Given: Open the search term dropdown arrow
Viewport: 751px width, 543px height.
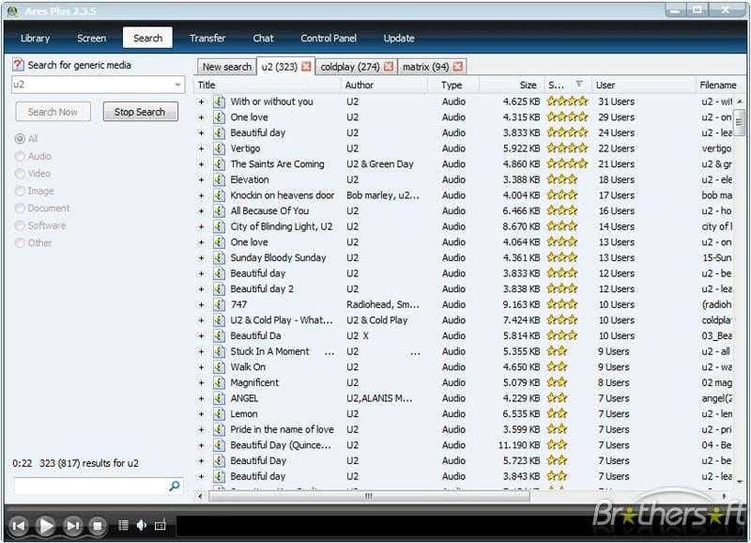Looking at the screenshot, I should point(178,85).
